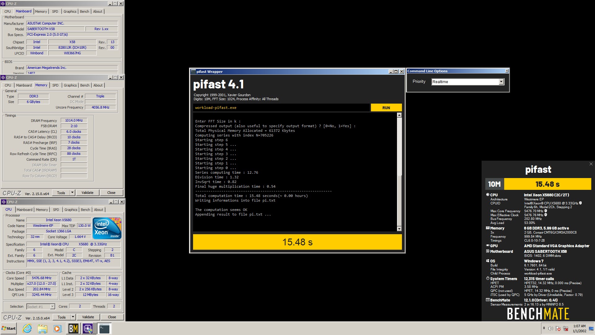Screen dimensions: 595x335
Task: Open the Memory tab in the top CPU-Z window
Action: (x=41, y=11)
